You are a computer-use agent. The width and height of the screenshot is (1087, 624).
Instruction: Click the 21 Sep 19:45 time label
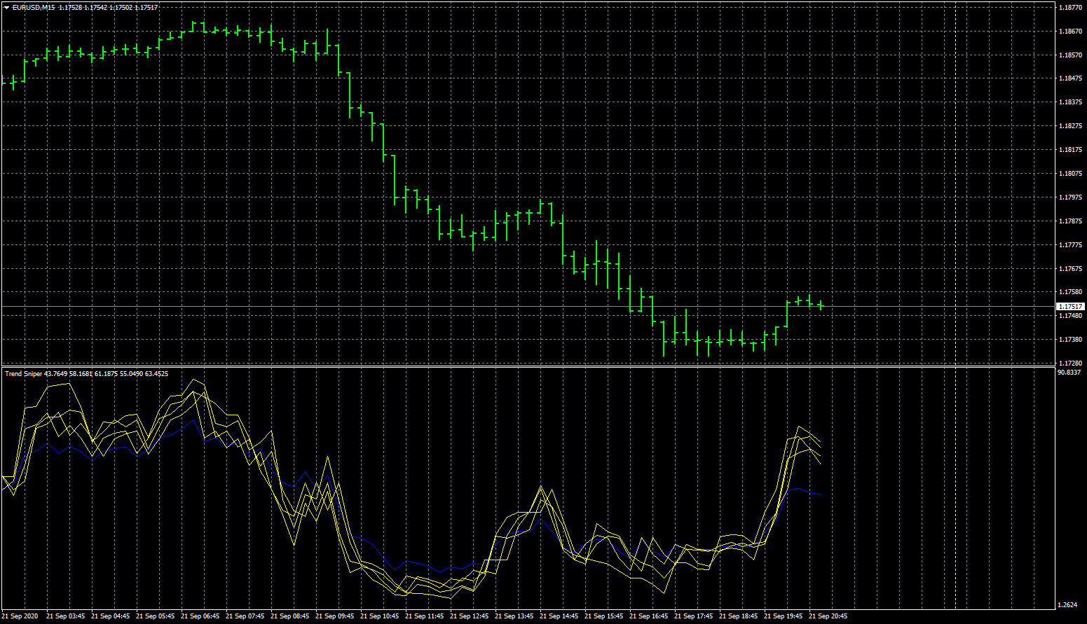click(x=783, y=616)
